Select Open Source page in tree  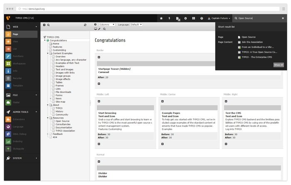click(x=62, y=121)
